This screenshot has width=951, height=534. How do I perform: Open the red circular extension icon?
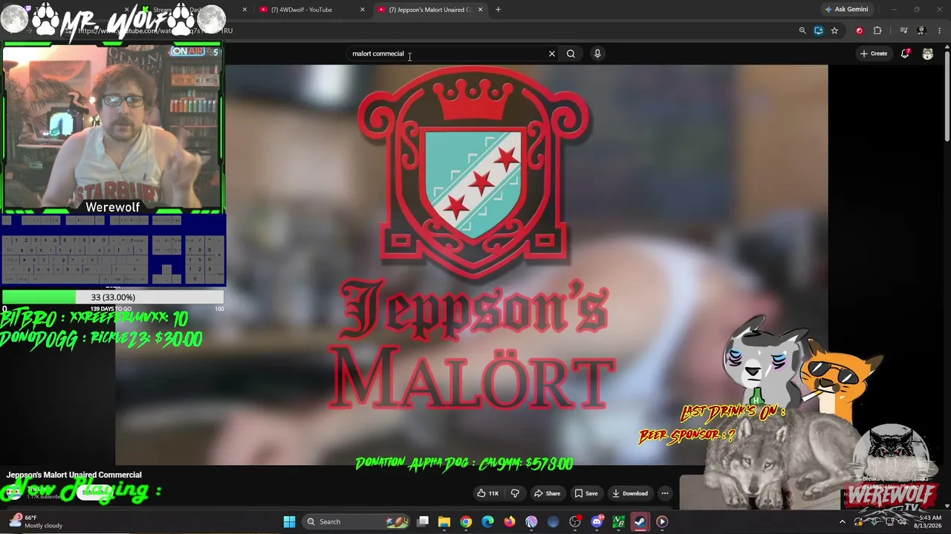click(860, 30)
